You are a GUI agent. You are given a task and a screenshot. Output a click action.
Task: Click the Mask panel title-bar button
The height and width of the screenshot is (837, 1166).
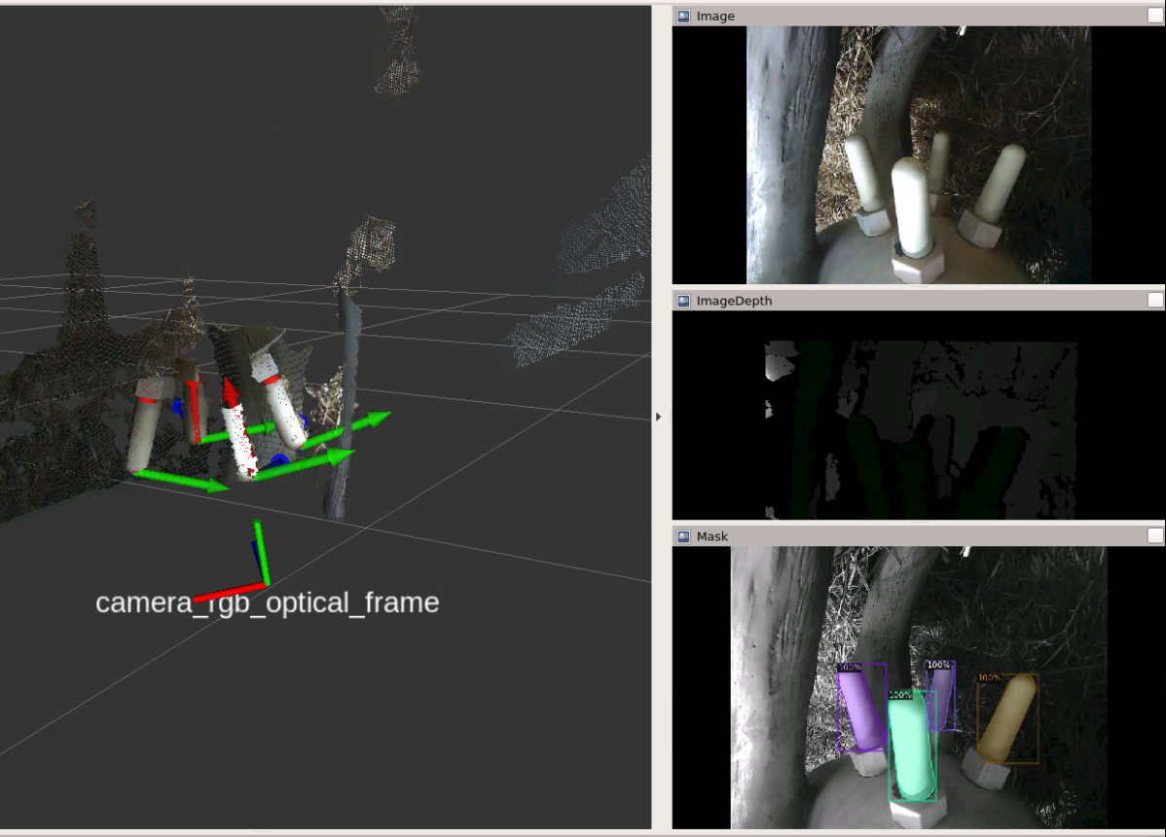tap(1155, 535)
